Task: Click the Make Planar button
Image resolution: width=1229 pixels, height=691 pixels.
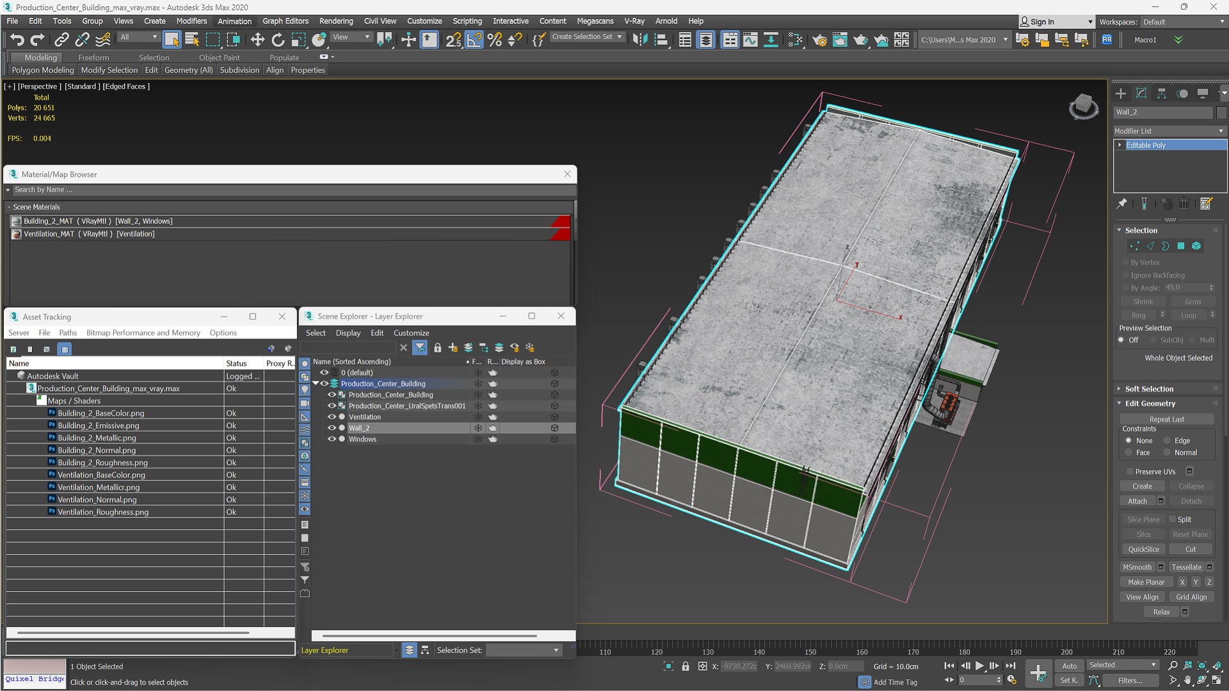Action: pyautogui.click(x=1146, y=582)
